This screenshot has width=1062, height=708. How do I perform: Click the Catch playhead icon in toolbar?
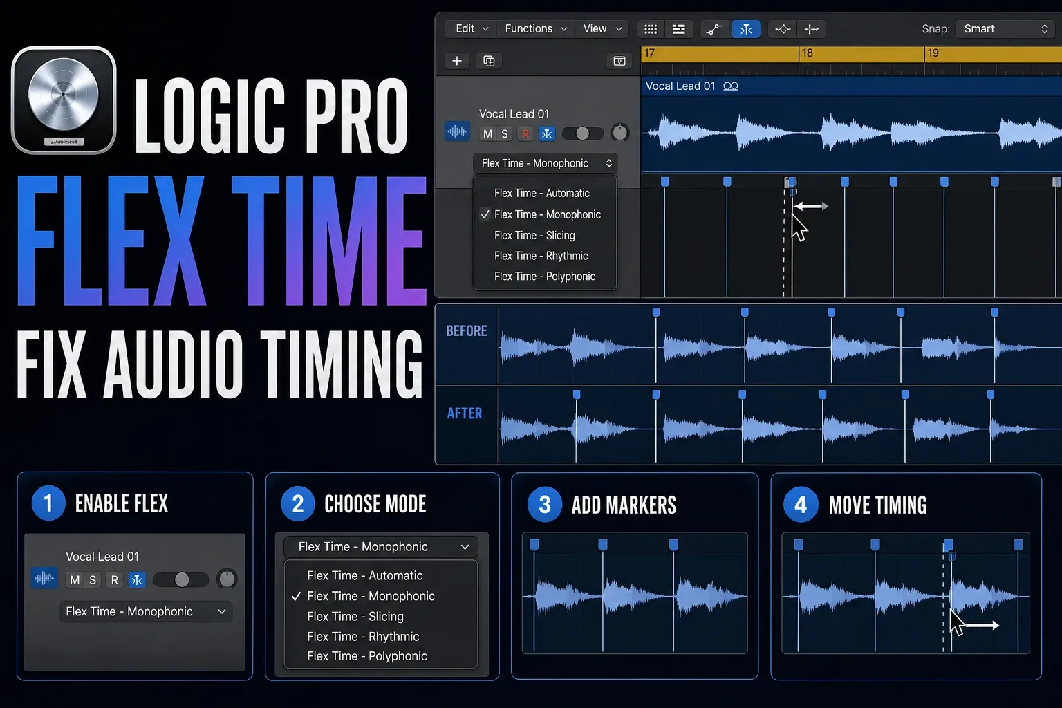(783, 29)
